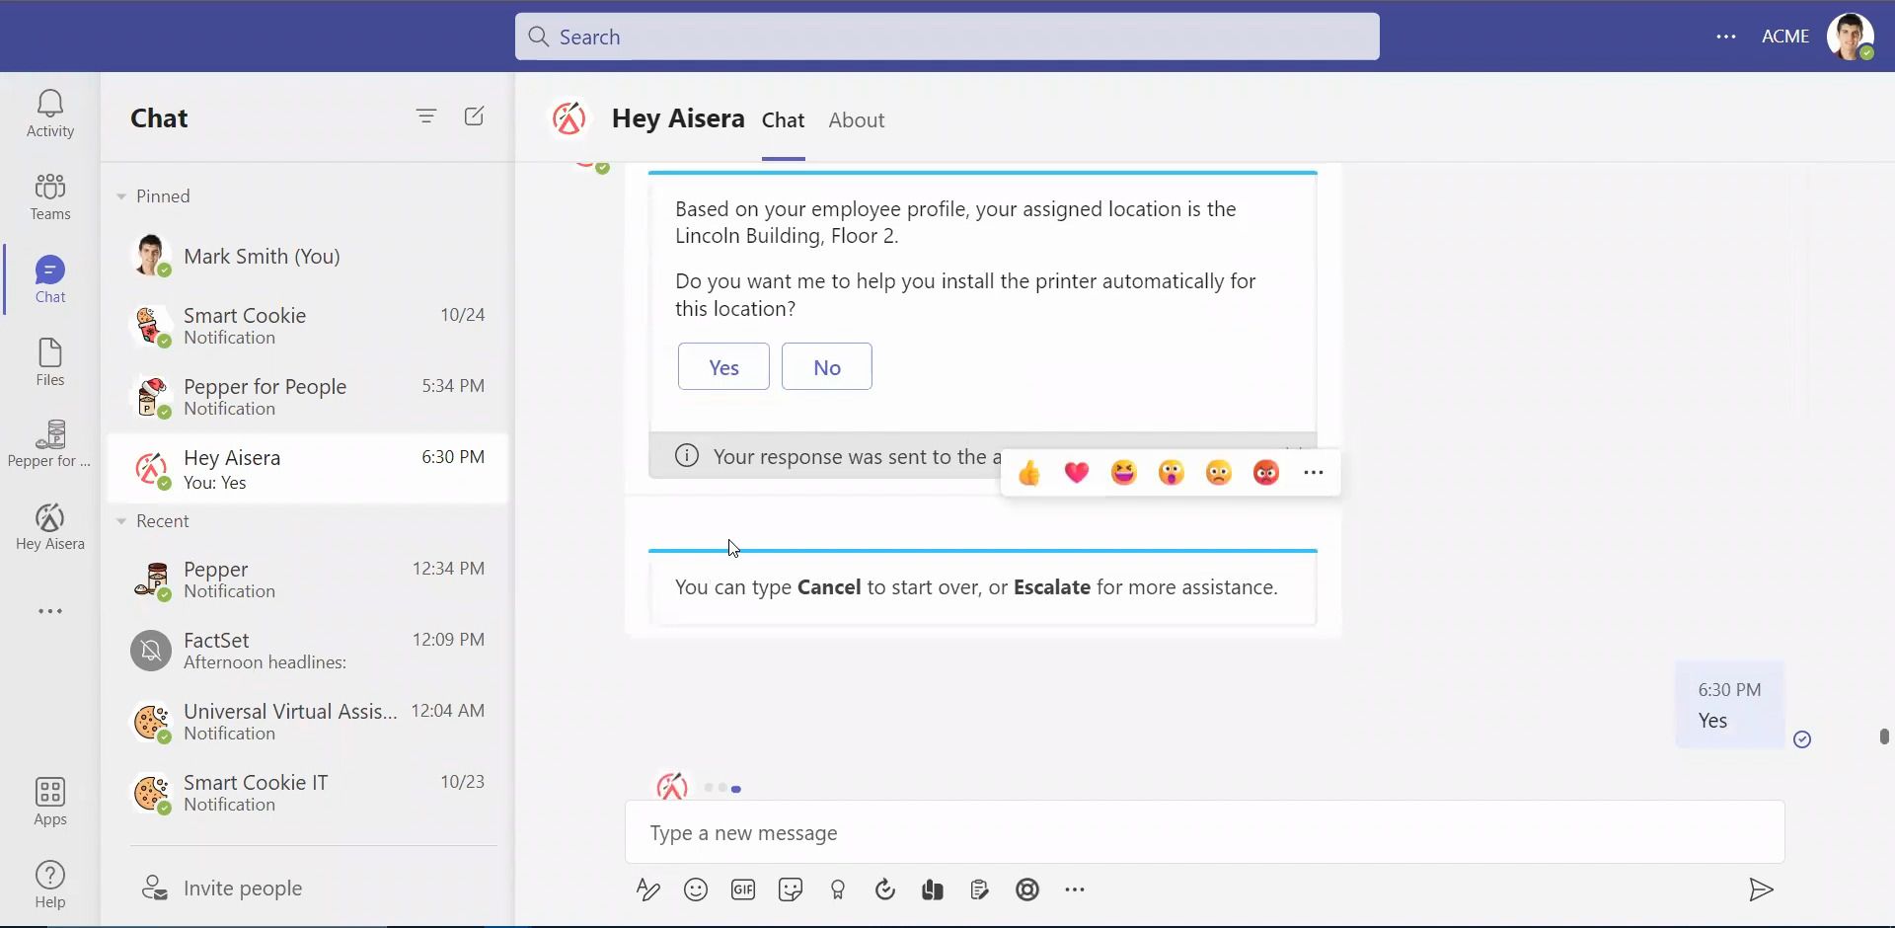
Task: Open the Apps store icon
Action: [x=50, y=802]
